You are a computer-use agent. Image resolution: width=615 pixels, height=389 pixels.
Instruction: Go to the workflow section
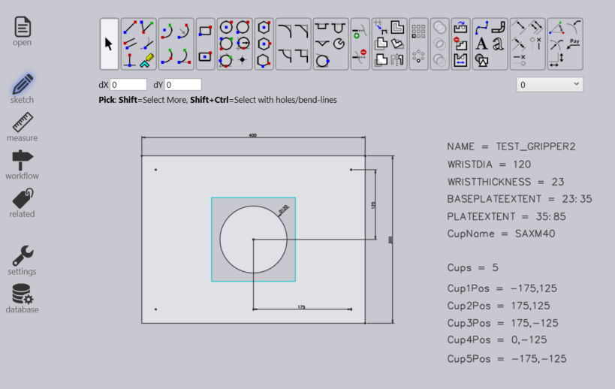(x=23, y=165)
